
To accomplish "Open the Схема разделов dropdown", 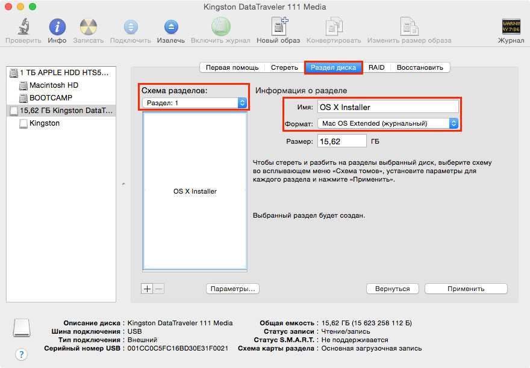I will 195,103.
